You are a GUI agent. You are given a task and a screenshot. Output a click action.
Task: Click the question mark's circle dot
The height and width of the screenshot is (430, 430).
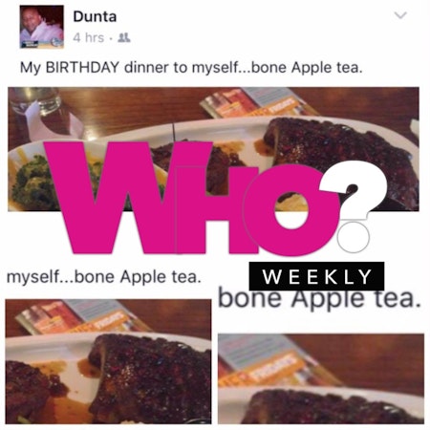click(x=354, y=237)
